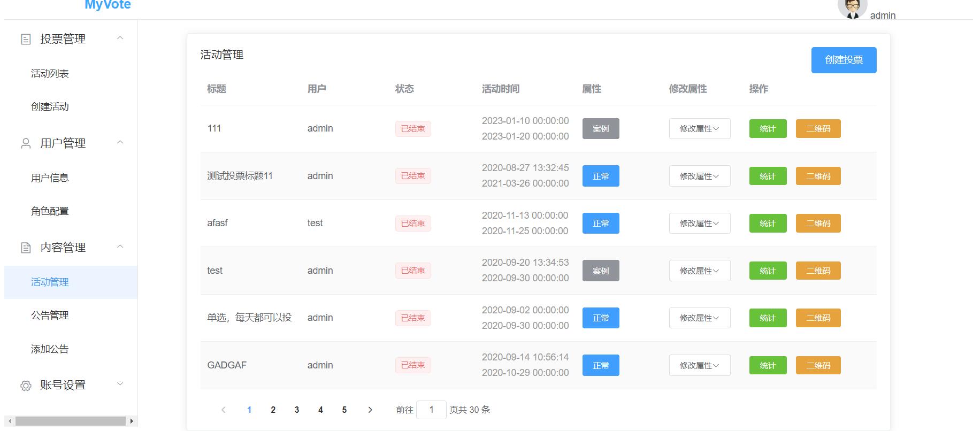
Task: Click 已结束 status tag for row 111
Action: point(413,129)
